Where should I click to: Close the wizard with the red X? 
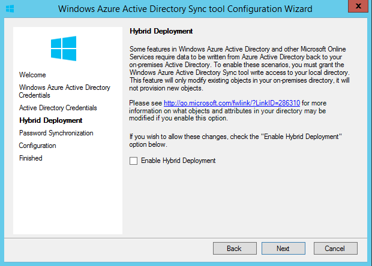click(358, 6)
